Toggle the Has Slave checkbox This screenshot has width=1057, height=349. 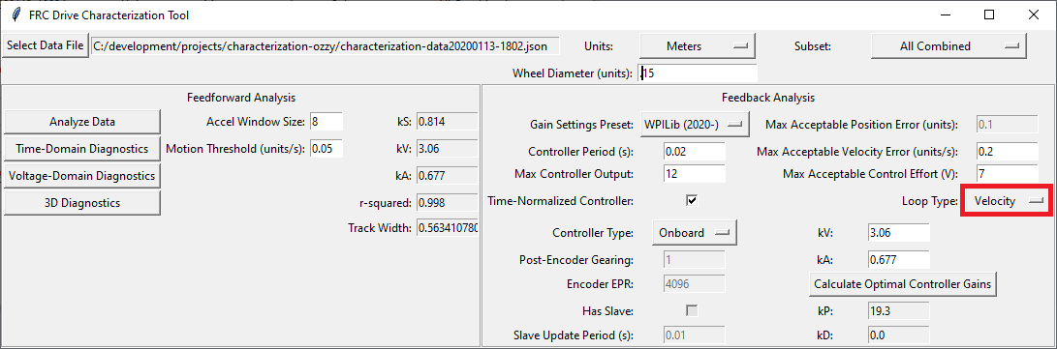click(692, 310)
